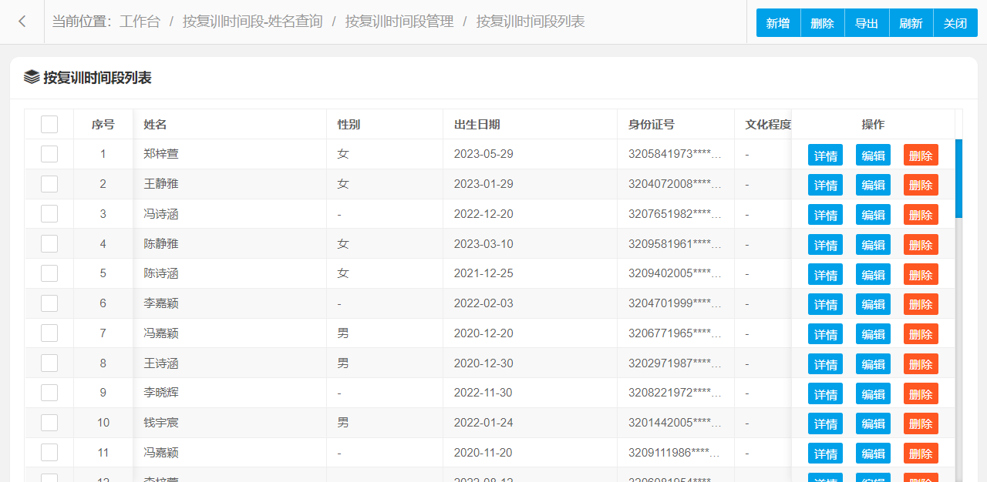The width and height of the screenshot is (987, 482).
Task: Check the box for 钱宇宸
Action: tap(49, 423)
